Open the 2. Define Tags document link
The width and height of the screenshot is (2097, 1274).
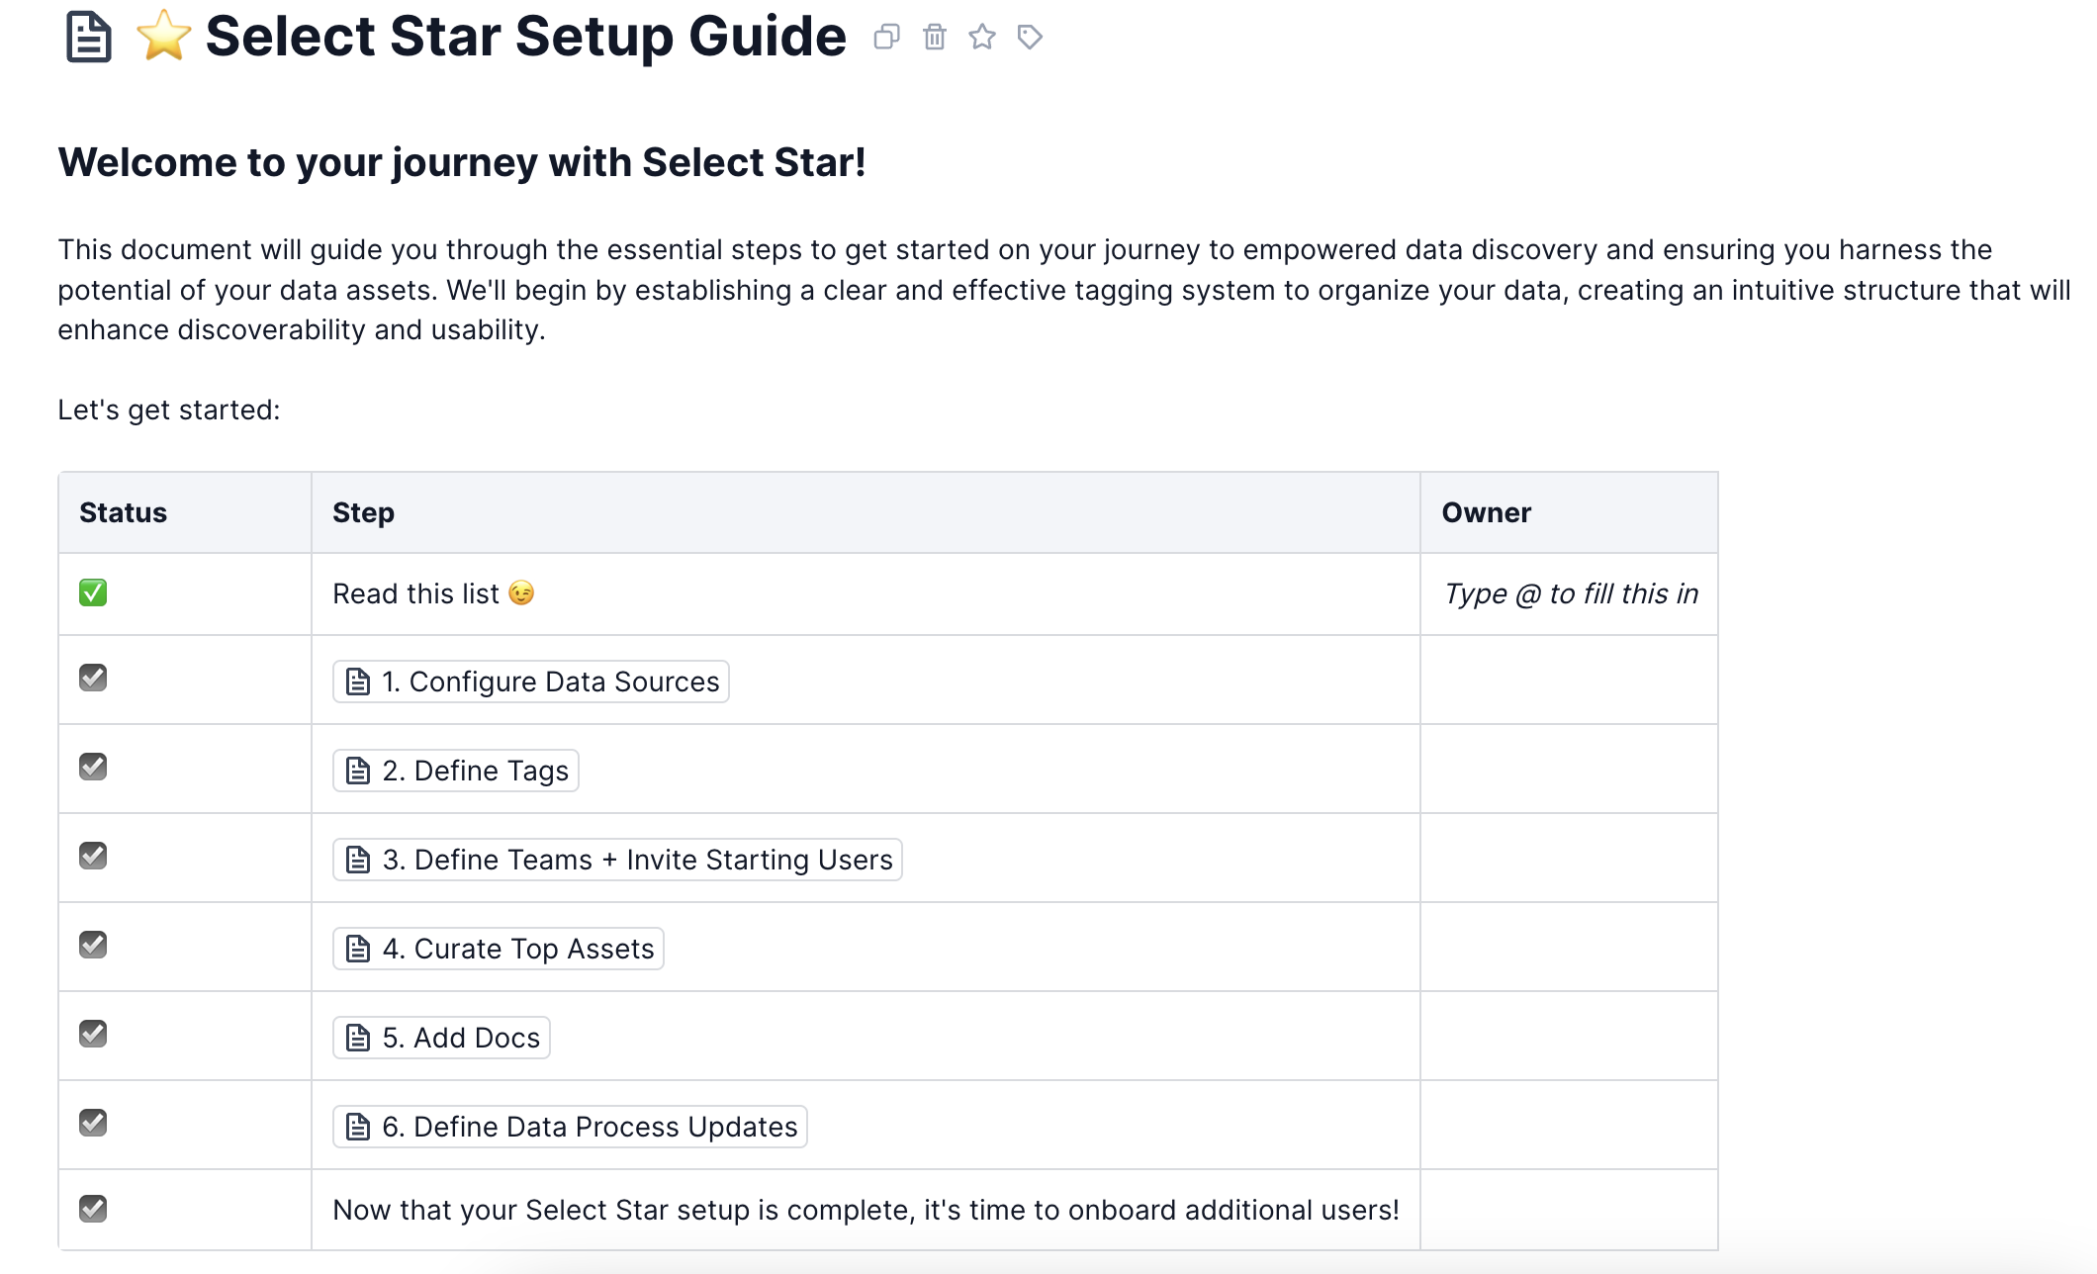coord(475,771)
